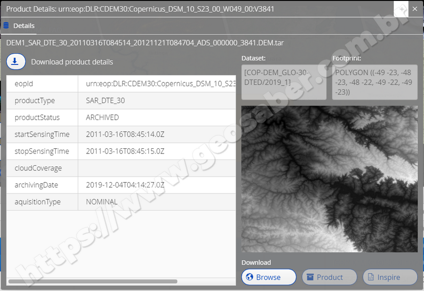The height and width of the screenshot is (291, 424).
Task: Select the eopId urn value cell
Action: [x=157, y=84]
